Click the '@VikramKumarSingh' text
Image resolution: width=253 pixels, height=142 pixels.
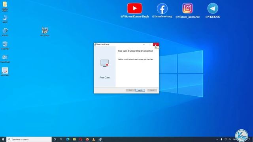coord(134,17)
